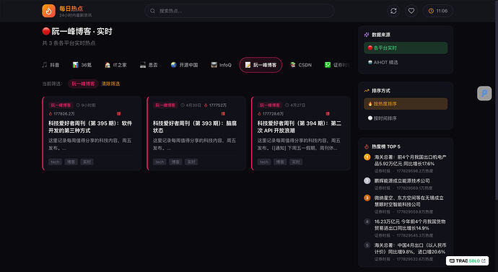Image resolution: width=498 pixels, height=272 pixels.
Task: Click the 9小时前 timestamp on issue 395 card
Action: (86, 105)
